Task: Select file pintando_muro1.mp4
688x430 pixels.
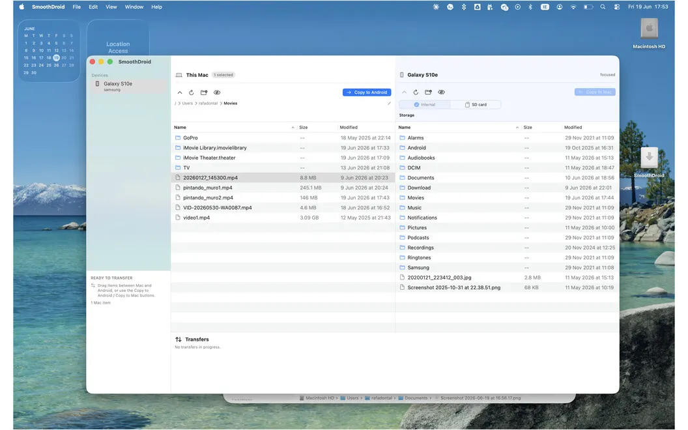Action: click(x=283, y=188)
